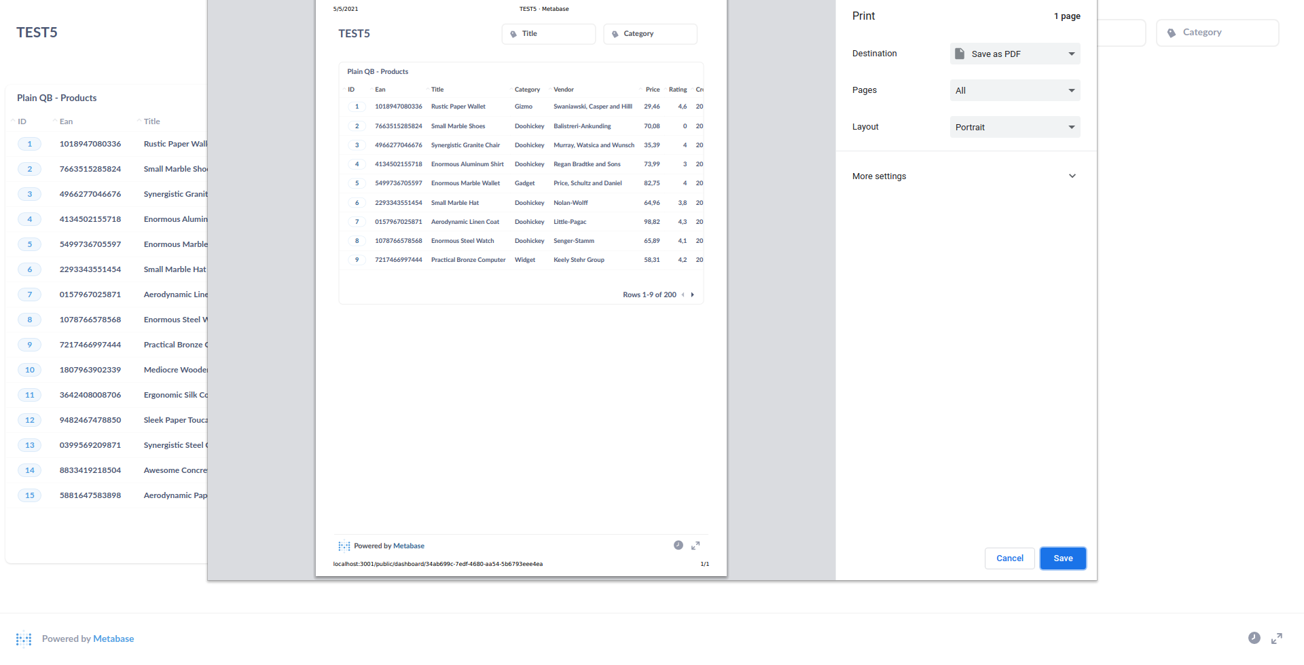The image size is (1304, 665).
Task: Click the PDF document icon next to Save as PDF
Action: click(x=960, y=54)
